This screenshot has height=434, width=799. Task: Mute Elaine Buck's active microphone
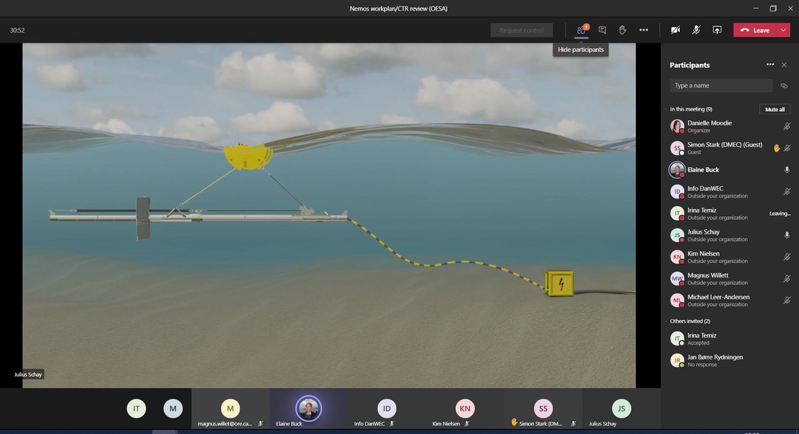[x=787, y=170]
